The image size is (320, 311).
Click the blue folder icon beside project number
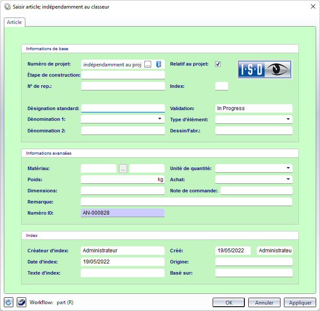point(158,64)
